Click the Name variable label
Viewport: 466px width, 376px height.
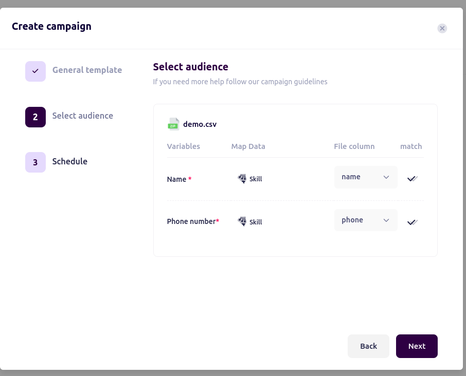(179, 179)
